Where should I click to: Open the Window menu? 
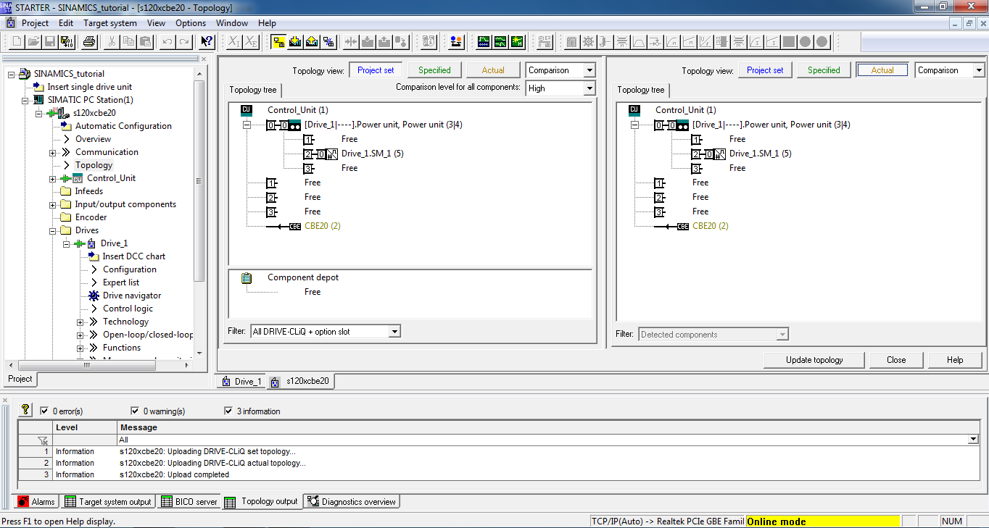tap(232, 23)
